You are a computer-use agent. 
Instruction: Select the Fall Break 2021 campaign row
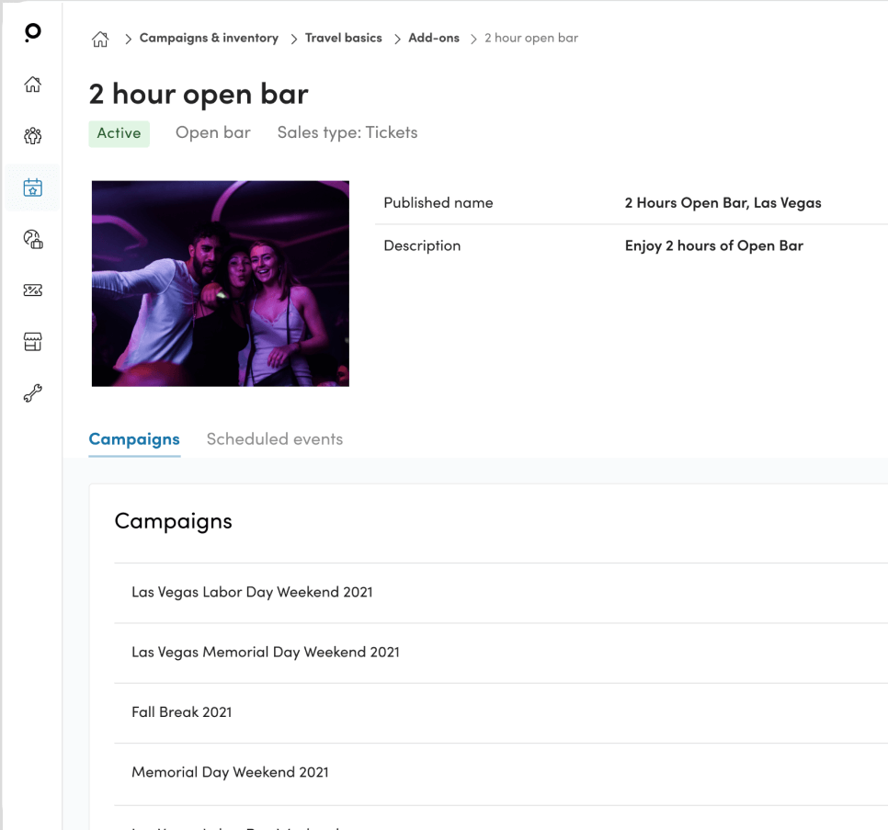pos(182,712)
